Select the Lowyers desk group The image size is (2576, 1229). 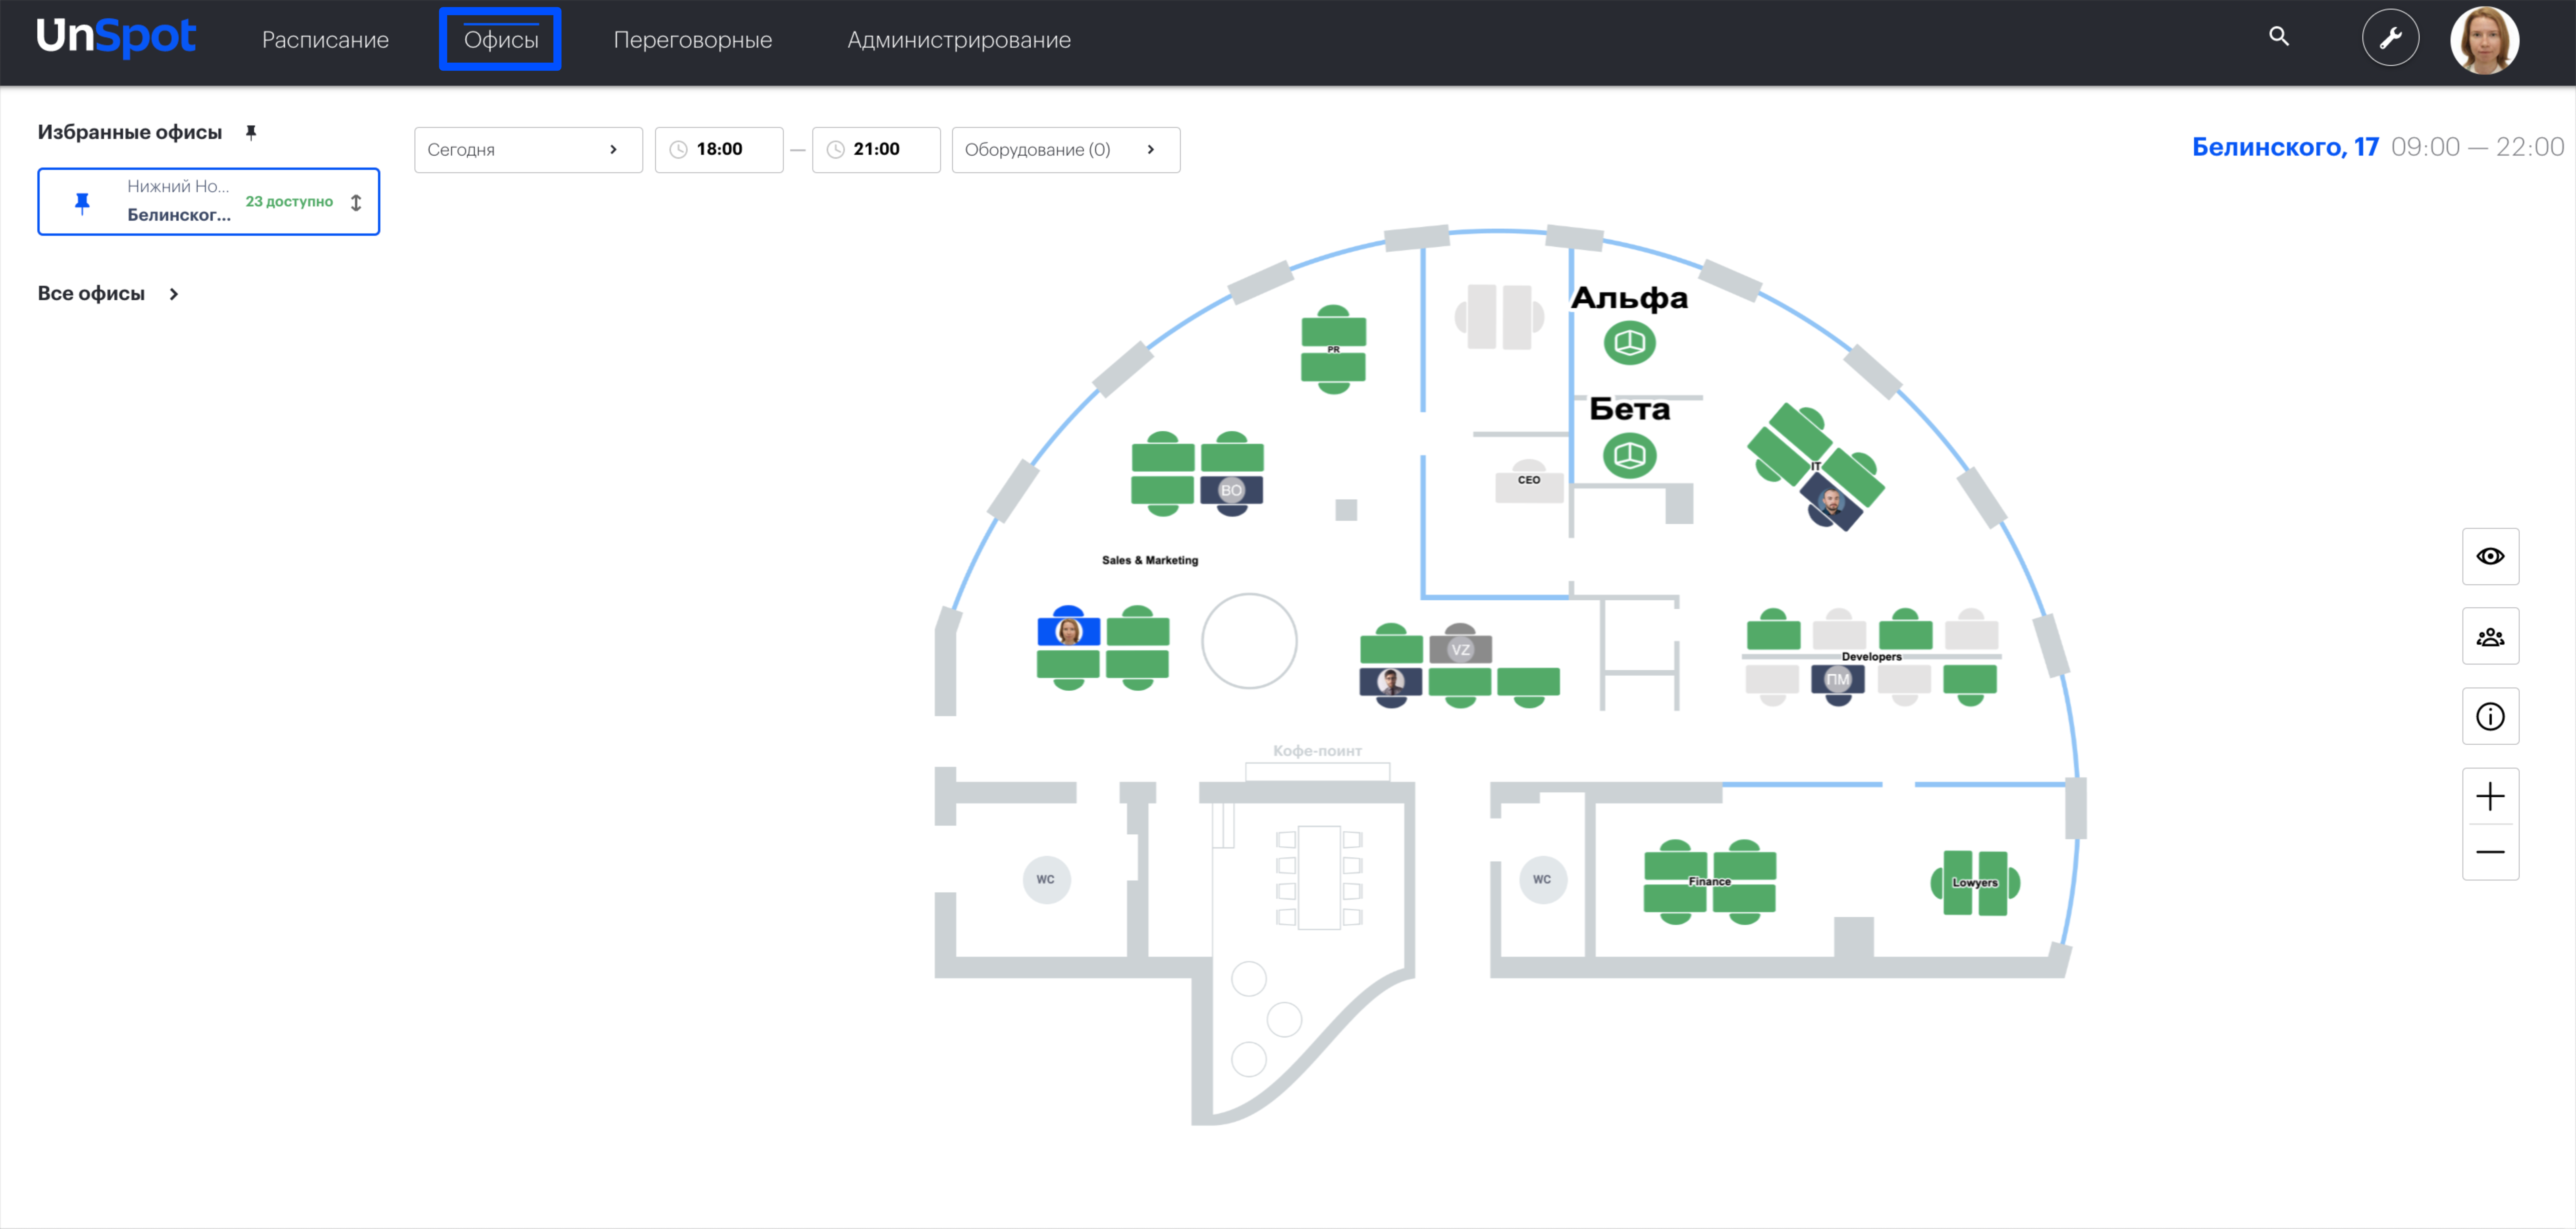coord(1974,883)
